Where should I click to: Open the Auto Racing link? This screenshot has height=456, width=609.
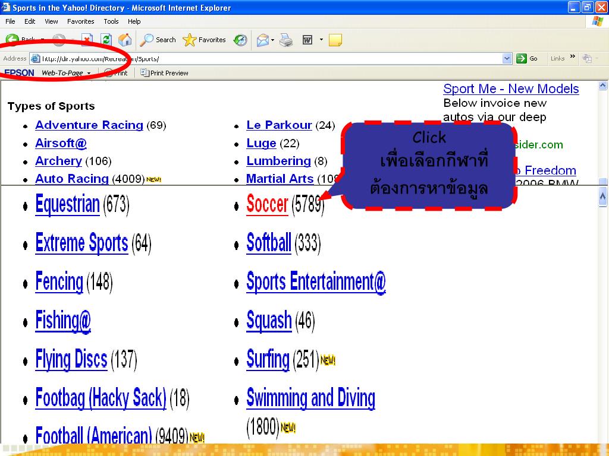tap(72, 179)
